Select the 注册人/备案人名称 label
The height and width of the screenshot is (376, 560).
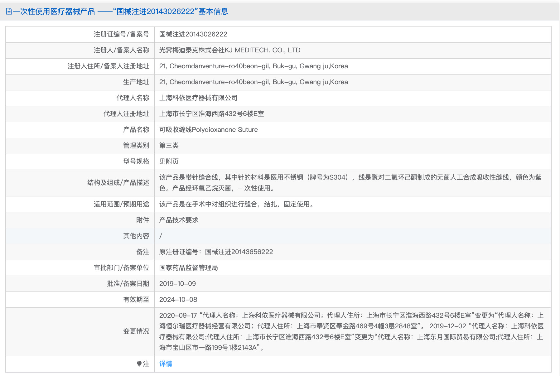(122, 50)
